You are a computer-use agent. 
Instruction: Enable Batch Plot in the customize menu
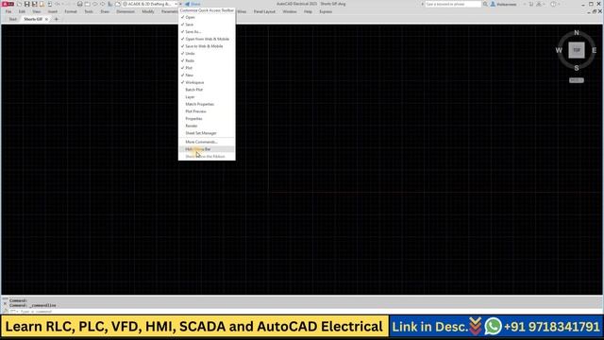(207, 90)
